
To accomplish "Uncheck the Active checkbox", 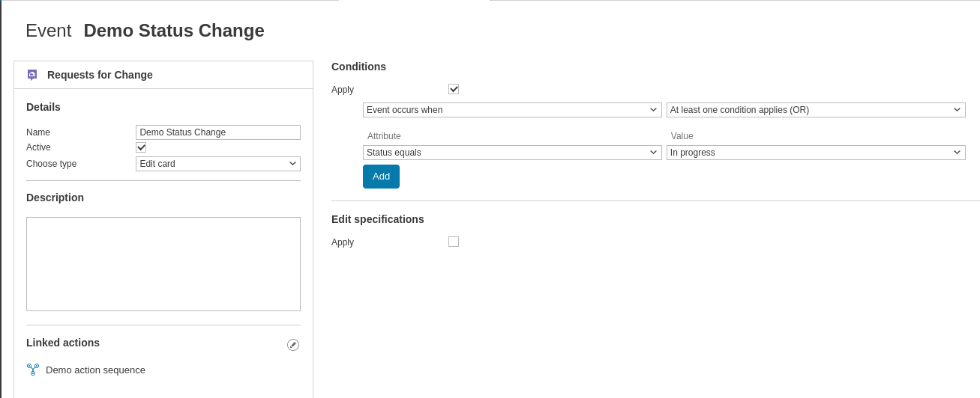I will click(141, 147).
